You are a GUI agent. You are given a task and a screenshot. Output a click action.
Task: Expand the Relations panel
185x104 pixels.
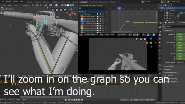[168, 69]
